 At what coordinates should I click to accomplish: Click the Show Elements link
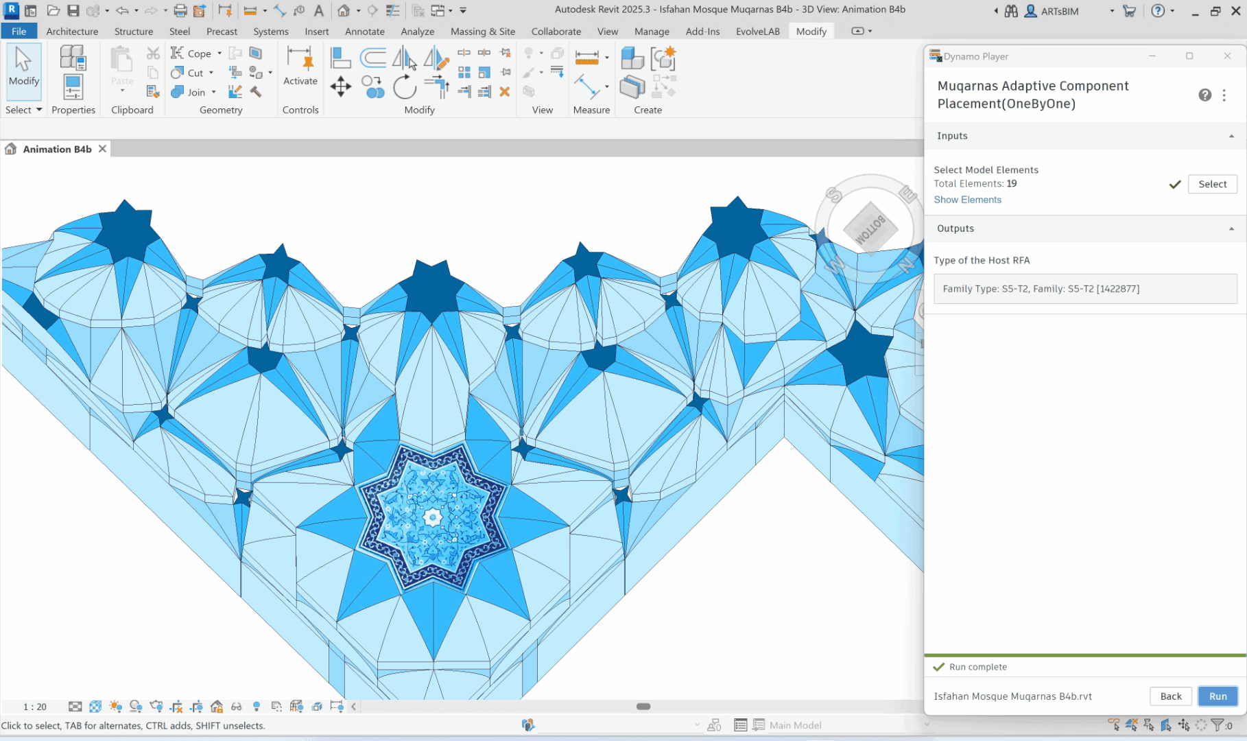point(967,200)
